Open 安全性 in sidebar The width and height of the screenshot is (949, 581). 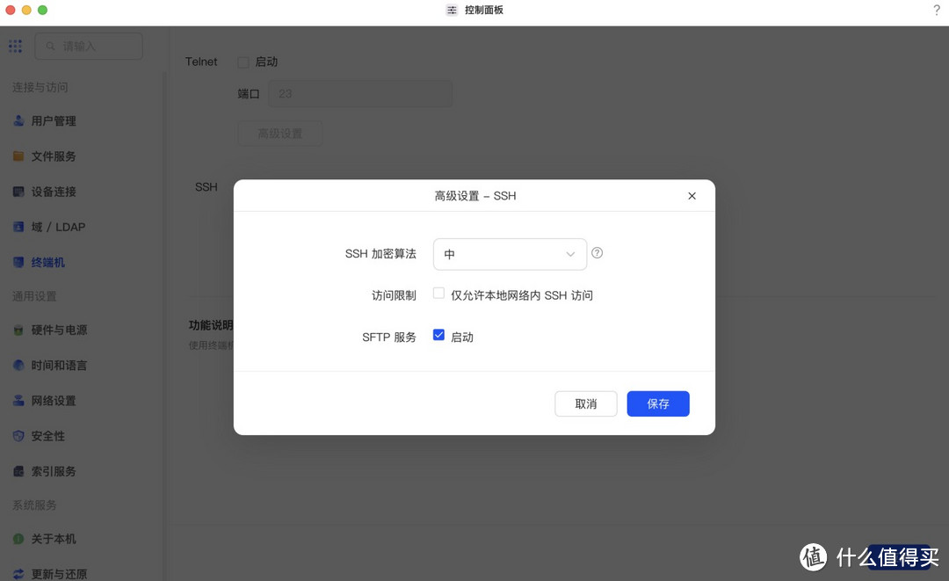[47, 436]
